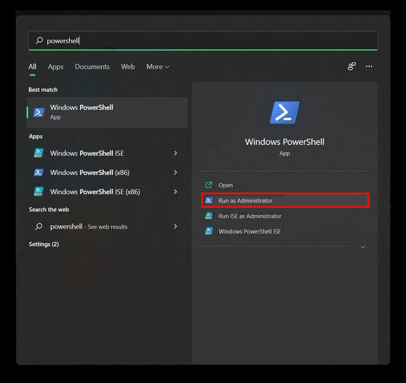
Task: Click the Windows PowerShell title in details pane
Action: click(285, 142)
